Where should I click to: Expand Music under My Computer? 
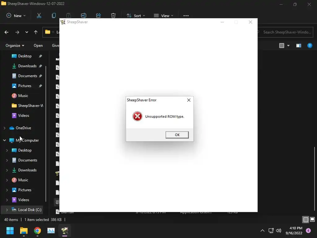tap(7, 180)
